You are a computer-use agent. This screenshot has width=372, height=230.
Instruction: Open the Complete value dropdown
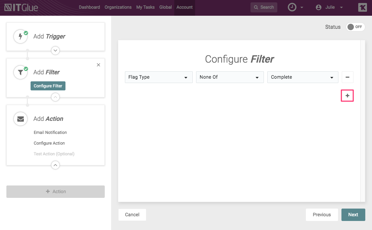[303, 77]
